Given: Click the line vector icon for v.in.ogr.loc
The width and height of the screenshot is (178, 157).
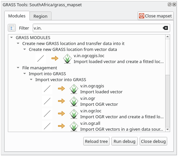Looking at the screenshot, I should [47, 114].
